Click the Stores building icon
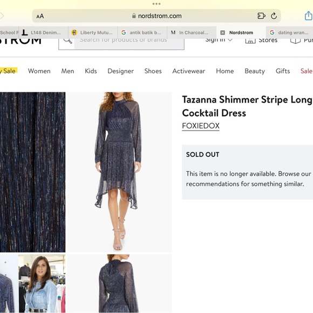313x313 pixels. (250, 40)
